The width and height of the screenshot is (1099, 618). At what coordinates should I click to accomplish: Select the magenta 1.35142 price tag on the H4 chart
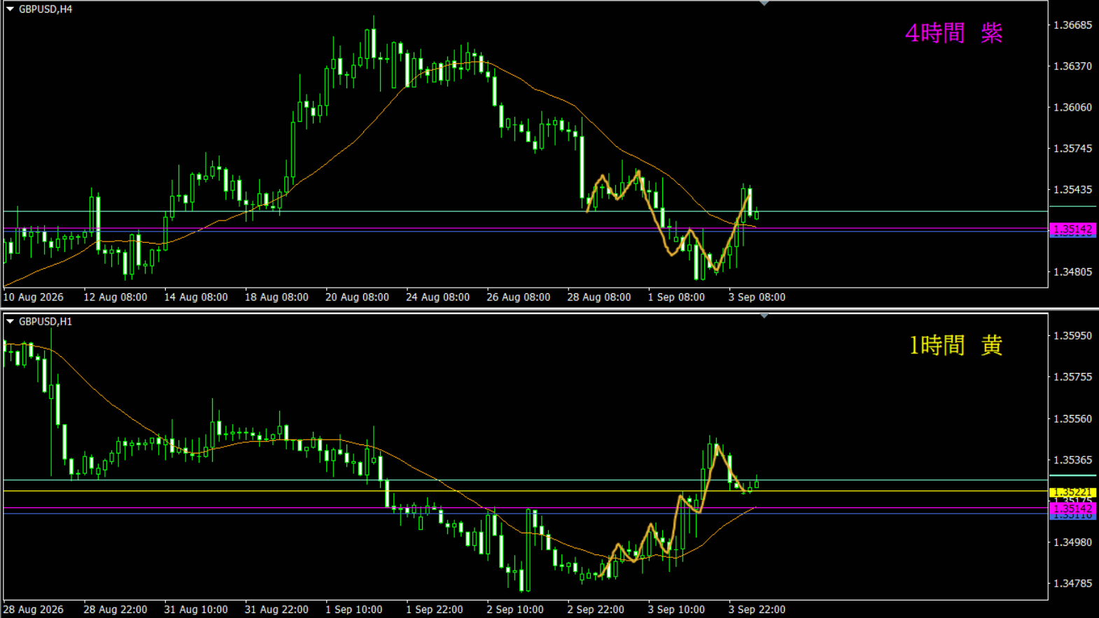tap(1072, 230)
